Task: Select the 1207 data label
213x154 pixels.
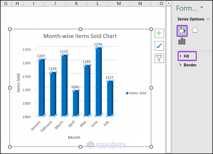Action: (x=41, y=56)
